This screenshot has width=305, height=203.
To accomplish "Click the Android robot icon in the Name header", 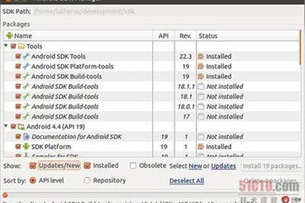I will pos(9,36).
